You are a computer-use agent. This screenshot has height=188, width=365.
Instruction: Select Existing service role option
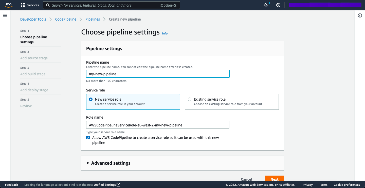click(x=232, y=102)
